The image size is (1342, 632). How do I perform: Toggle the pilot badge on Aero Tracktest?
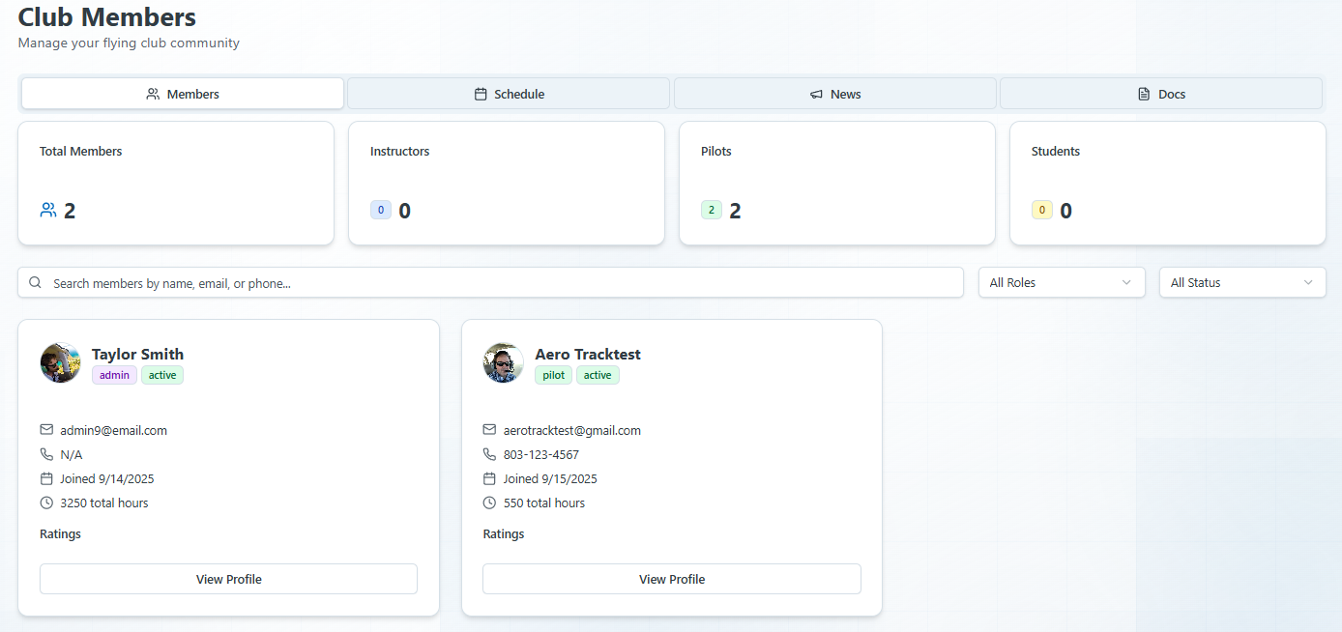coord(553,375)
